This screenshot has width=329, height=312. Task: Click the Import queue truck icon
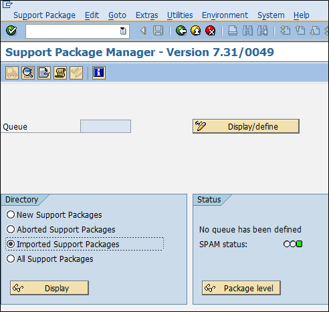tap(12, 73)
